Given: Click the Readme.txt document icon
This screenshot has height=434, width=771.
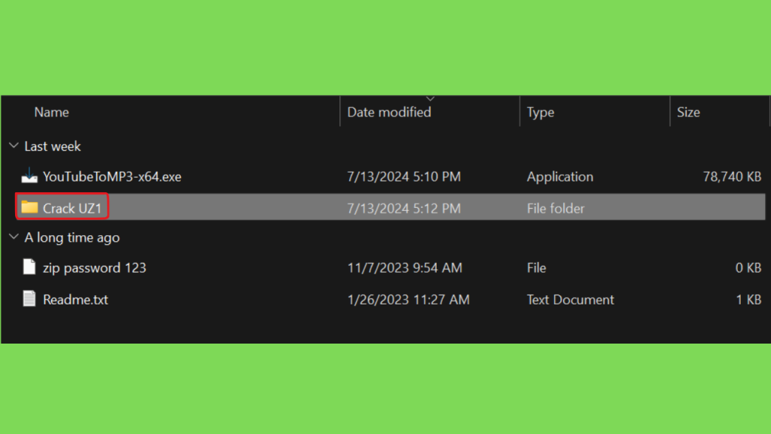Looking at the screenshot, I should pos(29,298).
